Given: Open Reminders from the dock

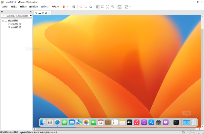Looking at the screenshot, I should [115, 122].
